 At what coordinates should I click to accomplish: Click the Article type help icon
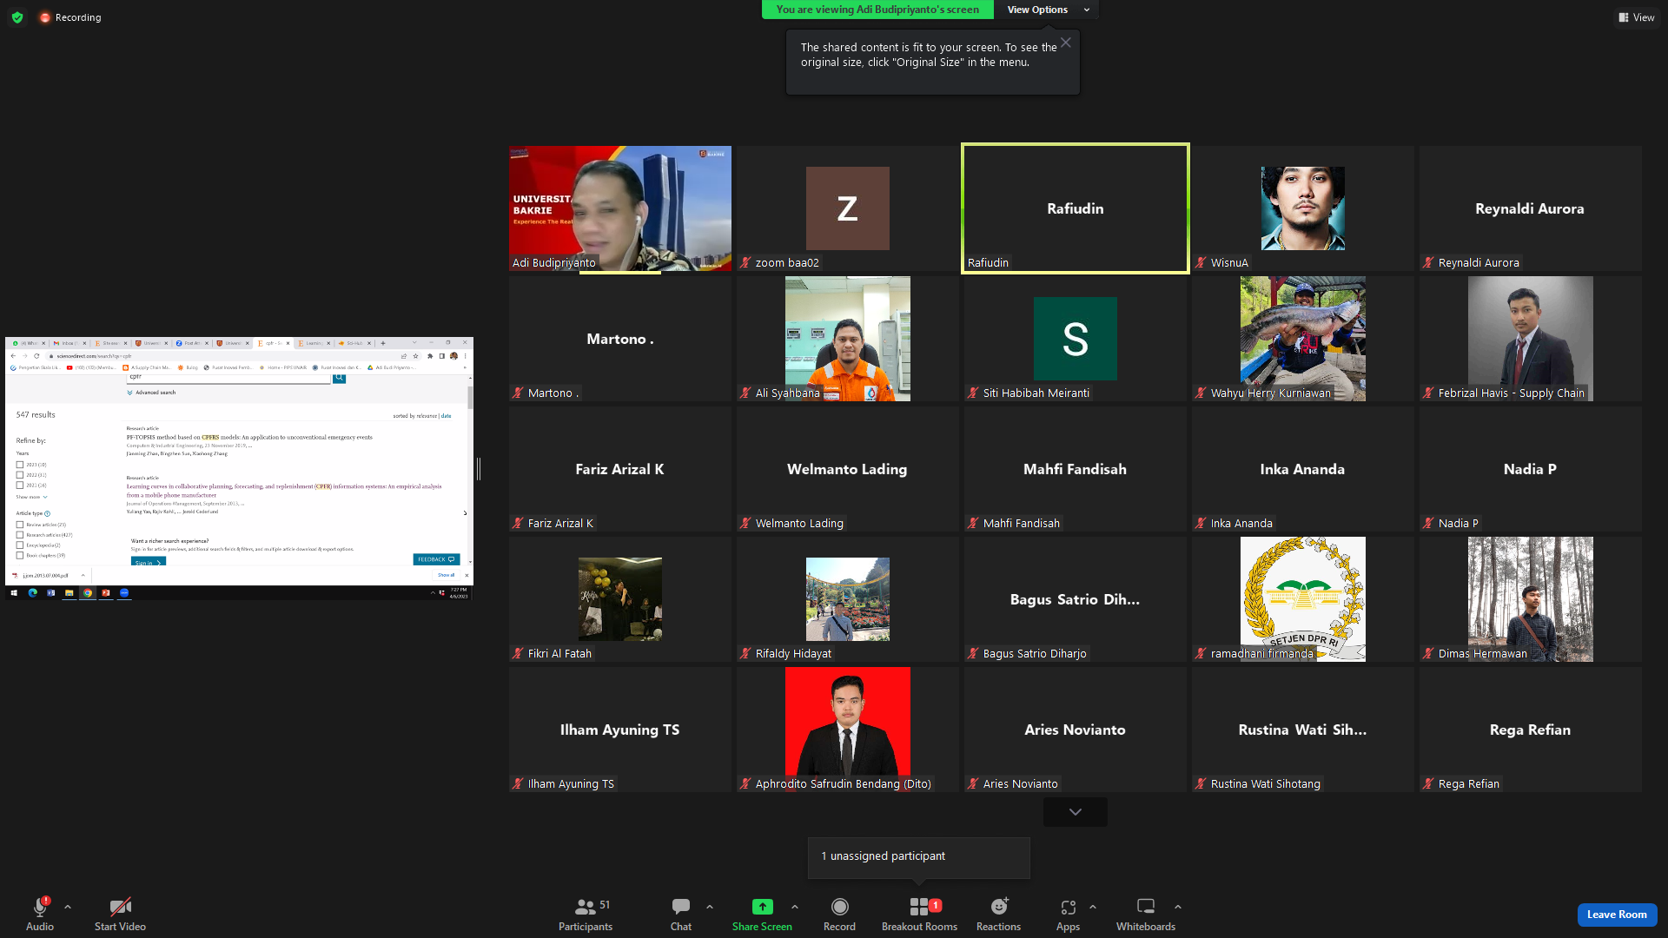(x=47, y=513)
